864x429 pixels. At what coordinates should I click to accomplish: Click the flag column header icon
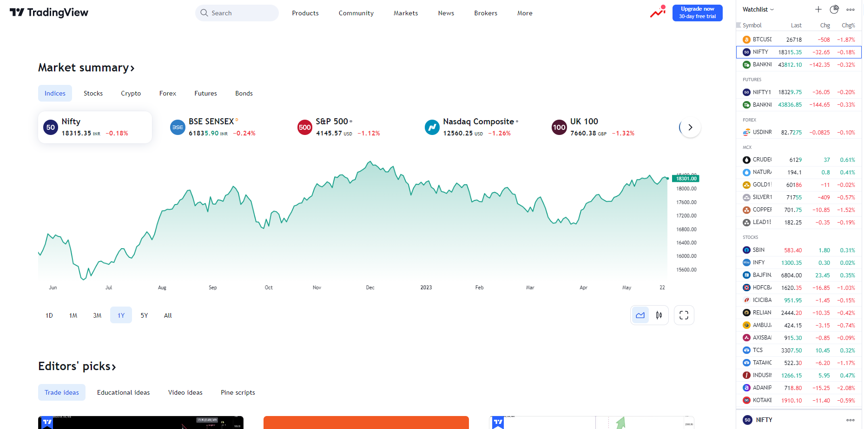(x=739, y=25)
